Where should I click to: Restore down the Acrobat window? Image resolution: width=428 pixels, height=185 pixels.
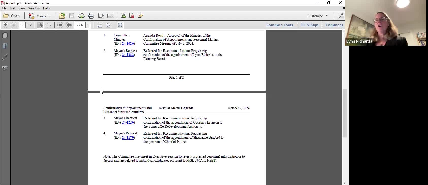click(329, 3)
